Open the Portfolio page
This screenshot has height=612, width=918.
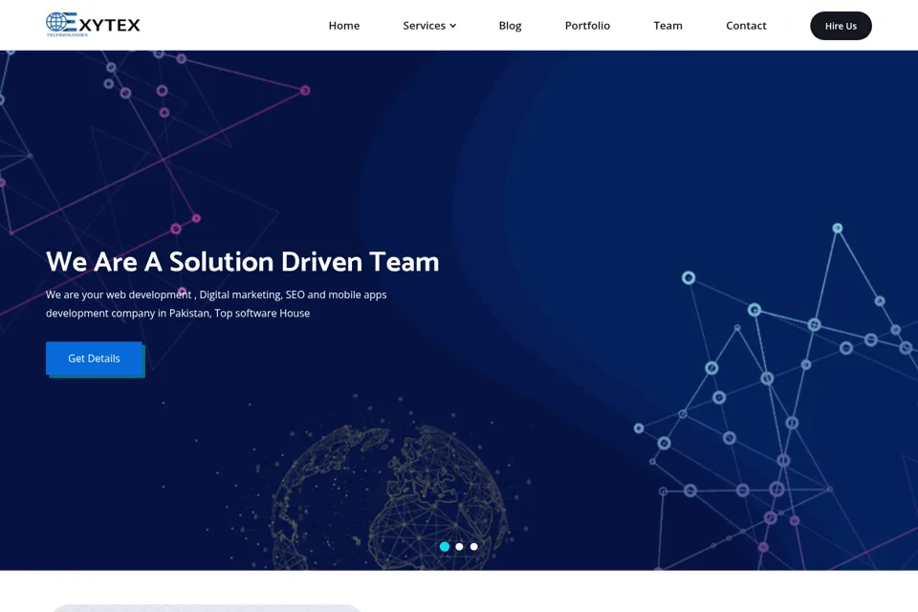click(x=587, y=26)
